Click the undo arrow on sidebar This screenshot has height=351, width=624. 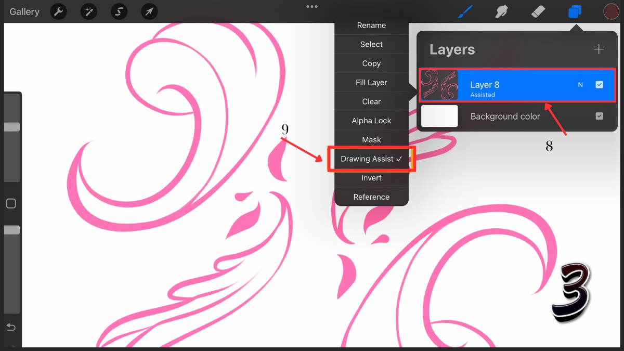tap(11, 327)
